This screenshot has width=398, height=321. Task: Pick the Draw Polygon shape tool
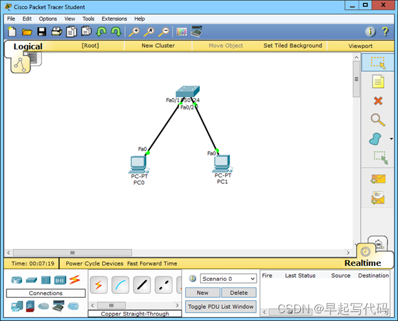point(375,139)
